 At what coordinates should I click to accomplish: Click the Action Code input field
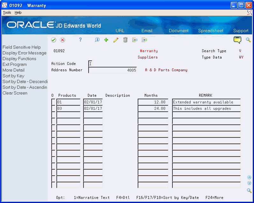(91, 64)
